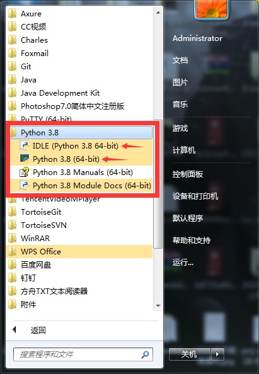This screenshot has height=374, width=259.
Task: Open 计算机 in the right pane
Action: click(184, 150)
